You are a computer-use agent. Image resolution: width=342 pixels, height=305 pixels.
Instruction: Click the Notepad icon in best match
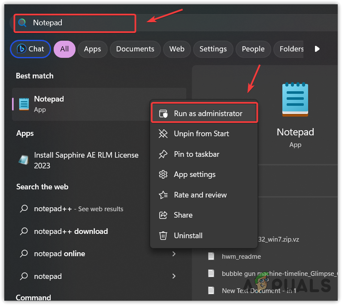coord(24,104)
